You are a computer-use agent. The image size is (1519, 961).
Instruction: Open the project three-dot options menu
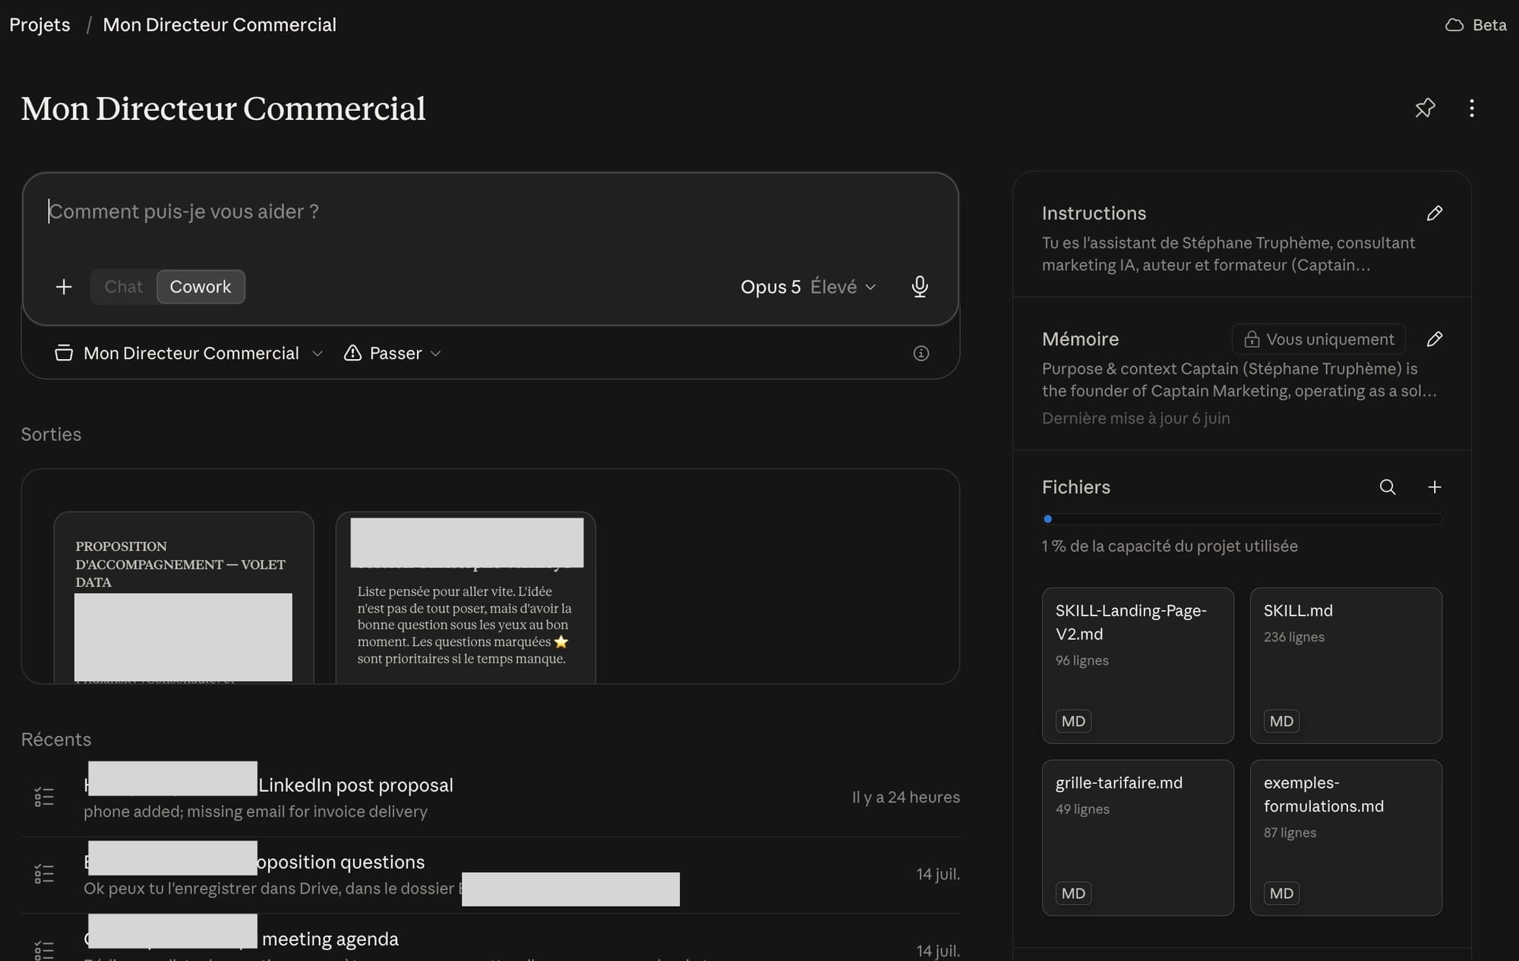coord(1471,108)
